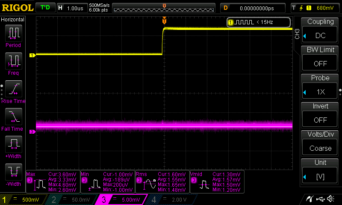Click the USB status icon
Image resolution: width=342 pixels, height=205 pixels.
(320, 199)
